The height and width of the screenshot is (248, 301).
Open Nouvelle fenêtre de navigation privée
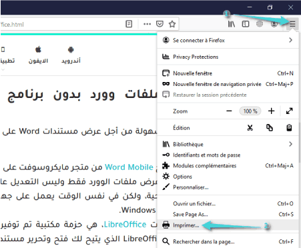[x=228, y=84]
